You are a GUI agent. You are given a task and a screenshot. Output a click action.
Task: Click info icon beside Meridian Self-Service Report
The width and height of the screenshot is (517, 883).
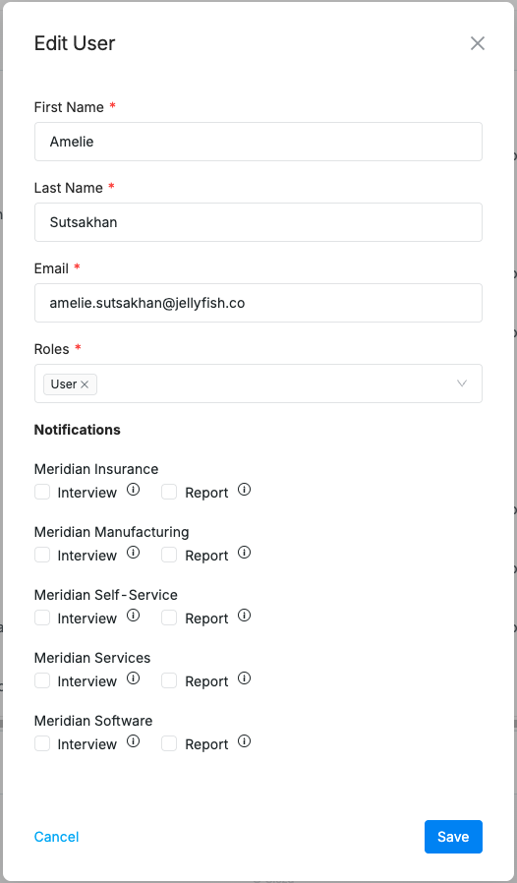[244, 616]
